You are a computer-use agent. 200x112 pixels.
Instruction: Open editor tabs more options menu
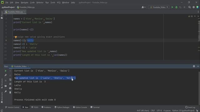click(198, 12)
